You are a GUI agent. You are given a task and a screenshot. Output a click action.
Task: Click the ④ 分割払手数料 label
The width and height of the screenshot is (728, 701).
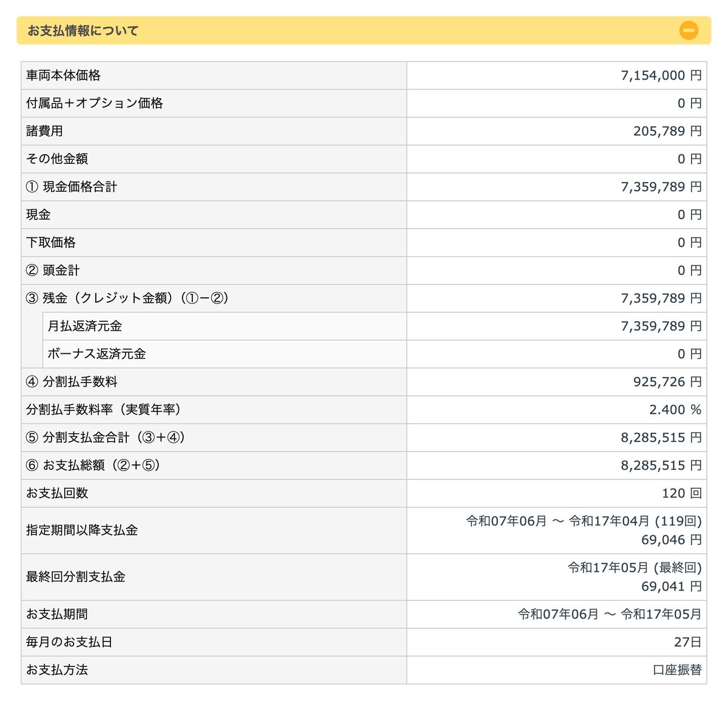[72, 382]
